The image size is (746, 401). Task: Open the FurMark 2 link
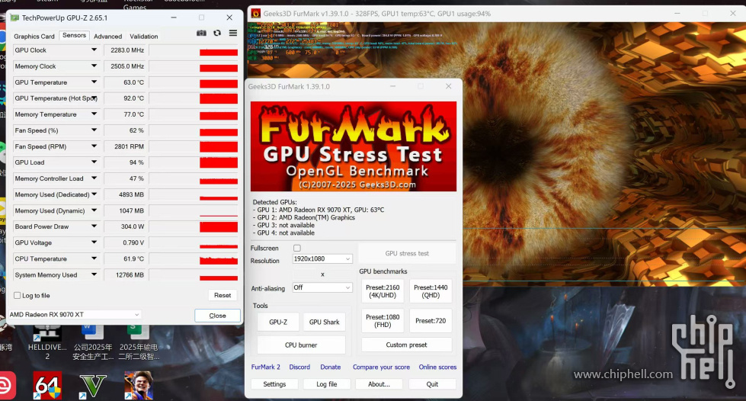pos(265,367)
